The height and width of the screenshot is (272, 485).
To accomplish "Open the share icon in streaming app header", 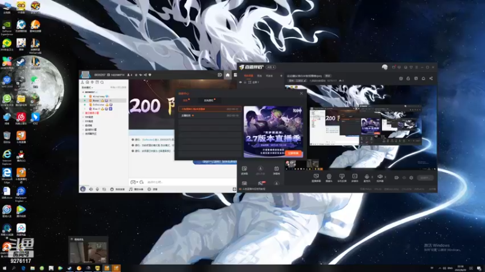I will tap(431, 79).
